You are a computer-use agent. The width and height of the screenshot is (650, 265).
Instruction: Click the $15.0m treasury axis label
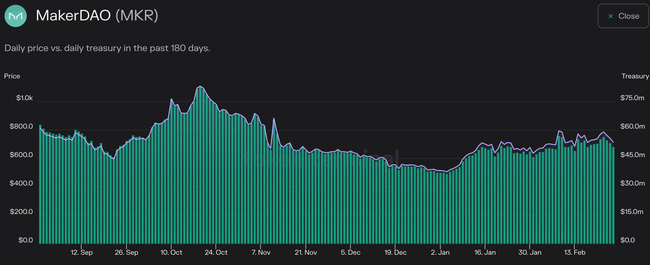point(632,212)
